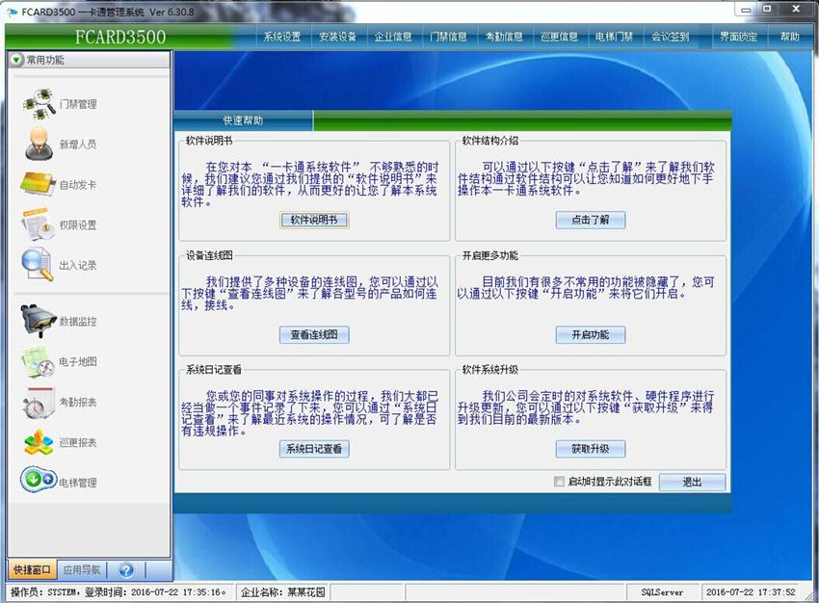Image resolution: width=819 pixels, height=603 pixels.
Task: Open the 考勤信息 menu
Action: [504, 37]
